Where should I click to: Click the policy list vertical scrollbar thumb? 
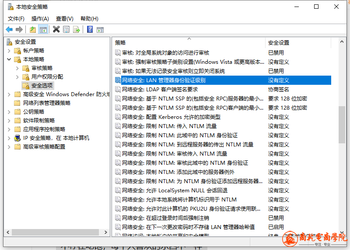(x=342, y=125)
